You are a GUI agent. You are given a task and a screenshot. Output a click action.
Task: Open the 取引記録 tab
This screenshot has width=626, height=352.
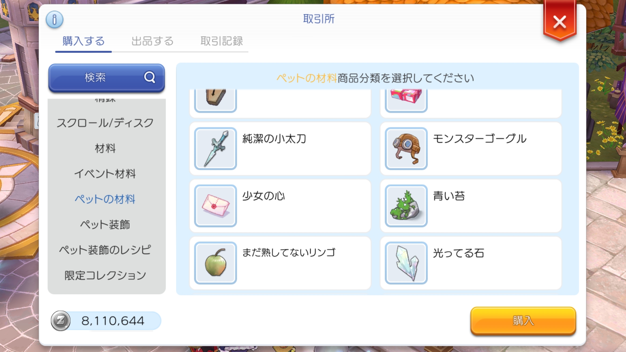pos(222,41)
